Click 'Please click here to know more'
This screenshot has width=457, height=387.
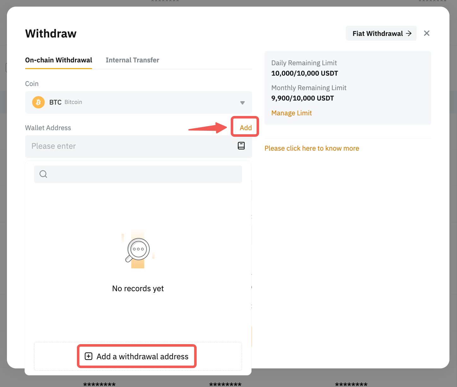click(312, 148)
